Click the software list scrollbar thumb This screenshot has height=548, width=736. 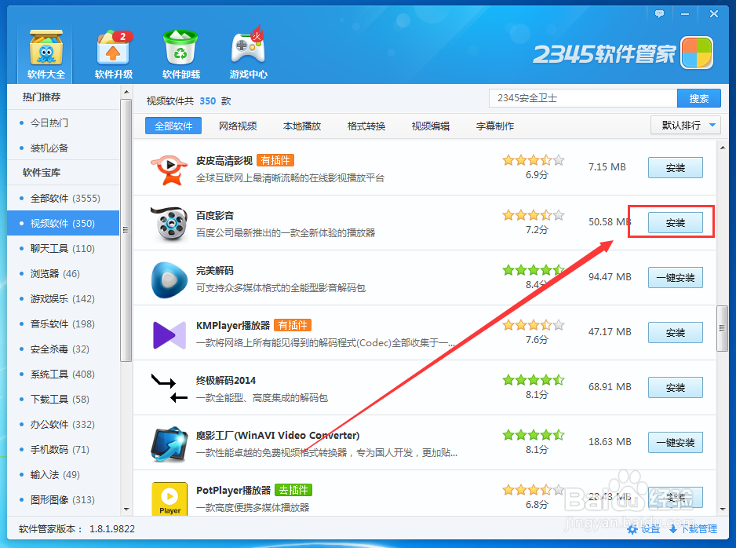(x=722, y=327)
